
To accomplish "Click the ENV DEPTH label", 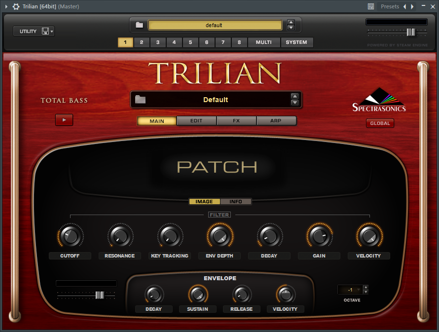I will (219, 256).
